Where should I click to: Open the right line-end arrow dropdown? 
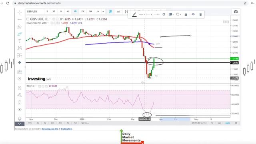(156, 14)
